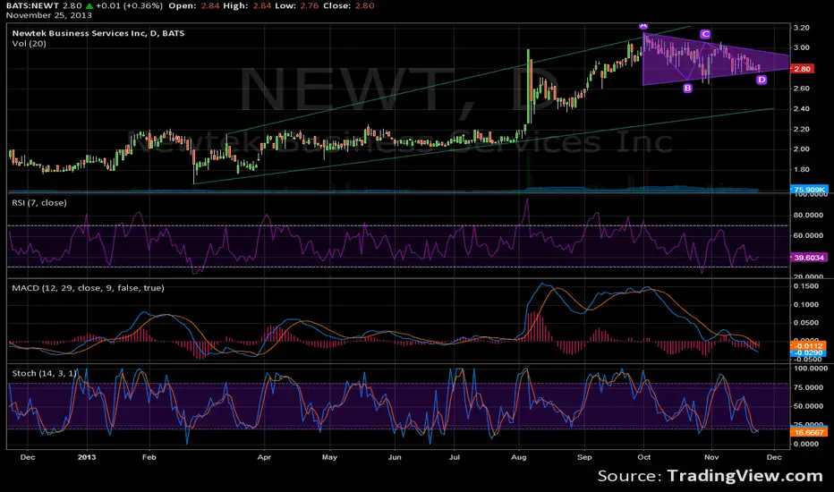Screen dimensions: 834x492
Task: Click the 50.0000 Stoch axis label
Action: pyautogui.click(x=808, y=406)
